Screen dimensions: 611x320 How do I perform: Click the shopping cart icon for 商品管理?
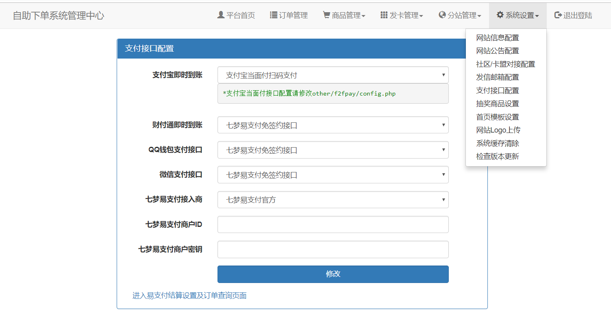tap(326, 15)
